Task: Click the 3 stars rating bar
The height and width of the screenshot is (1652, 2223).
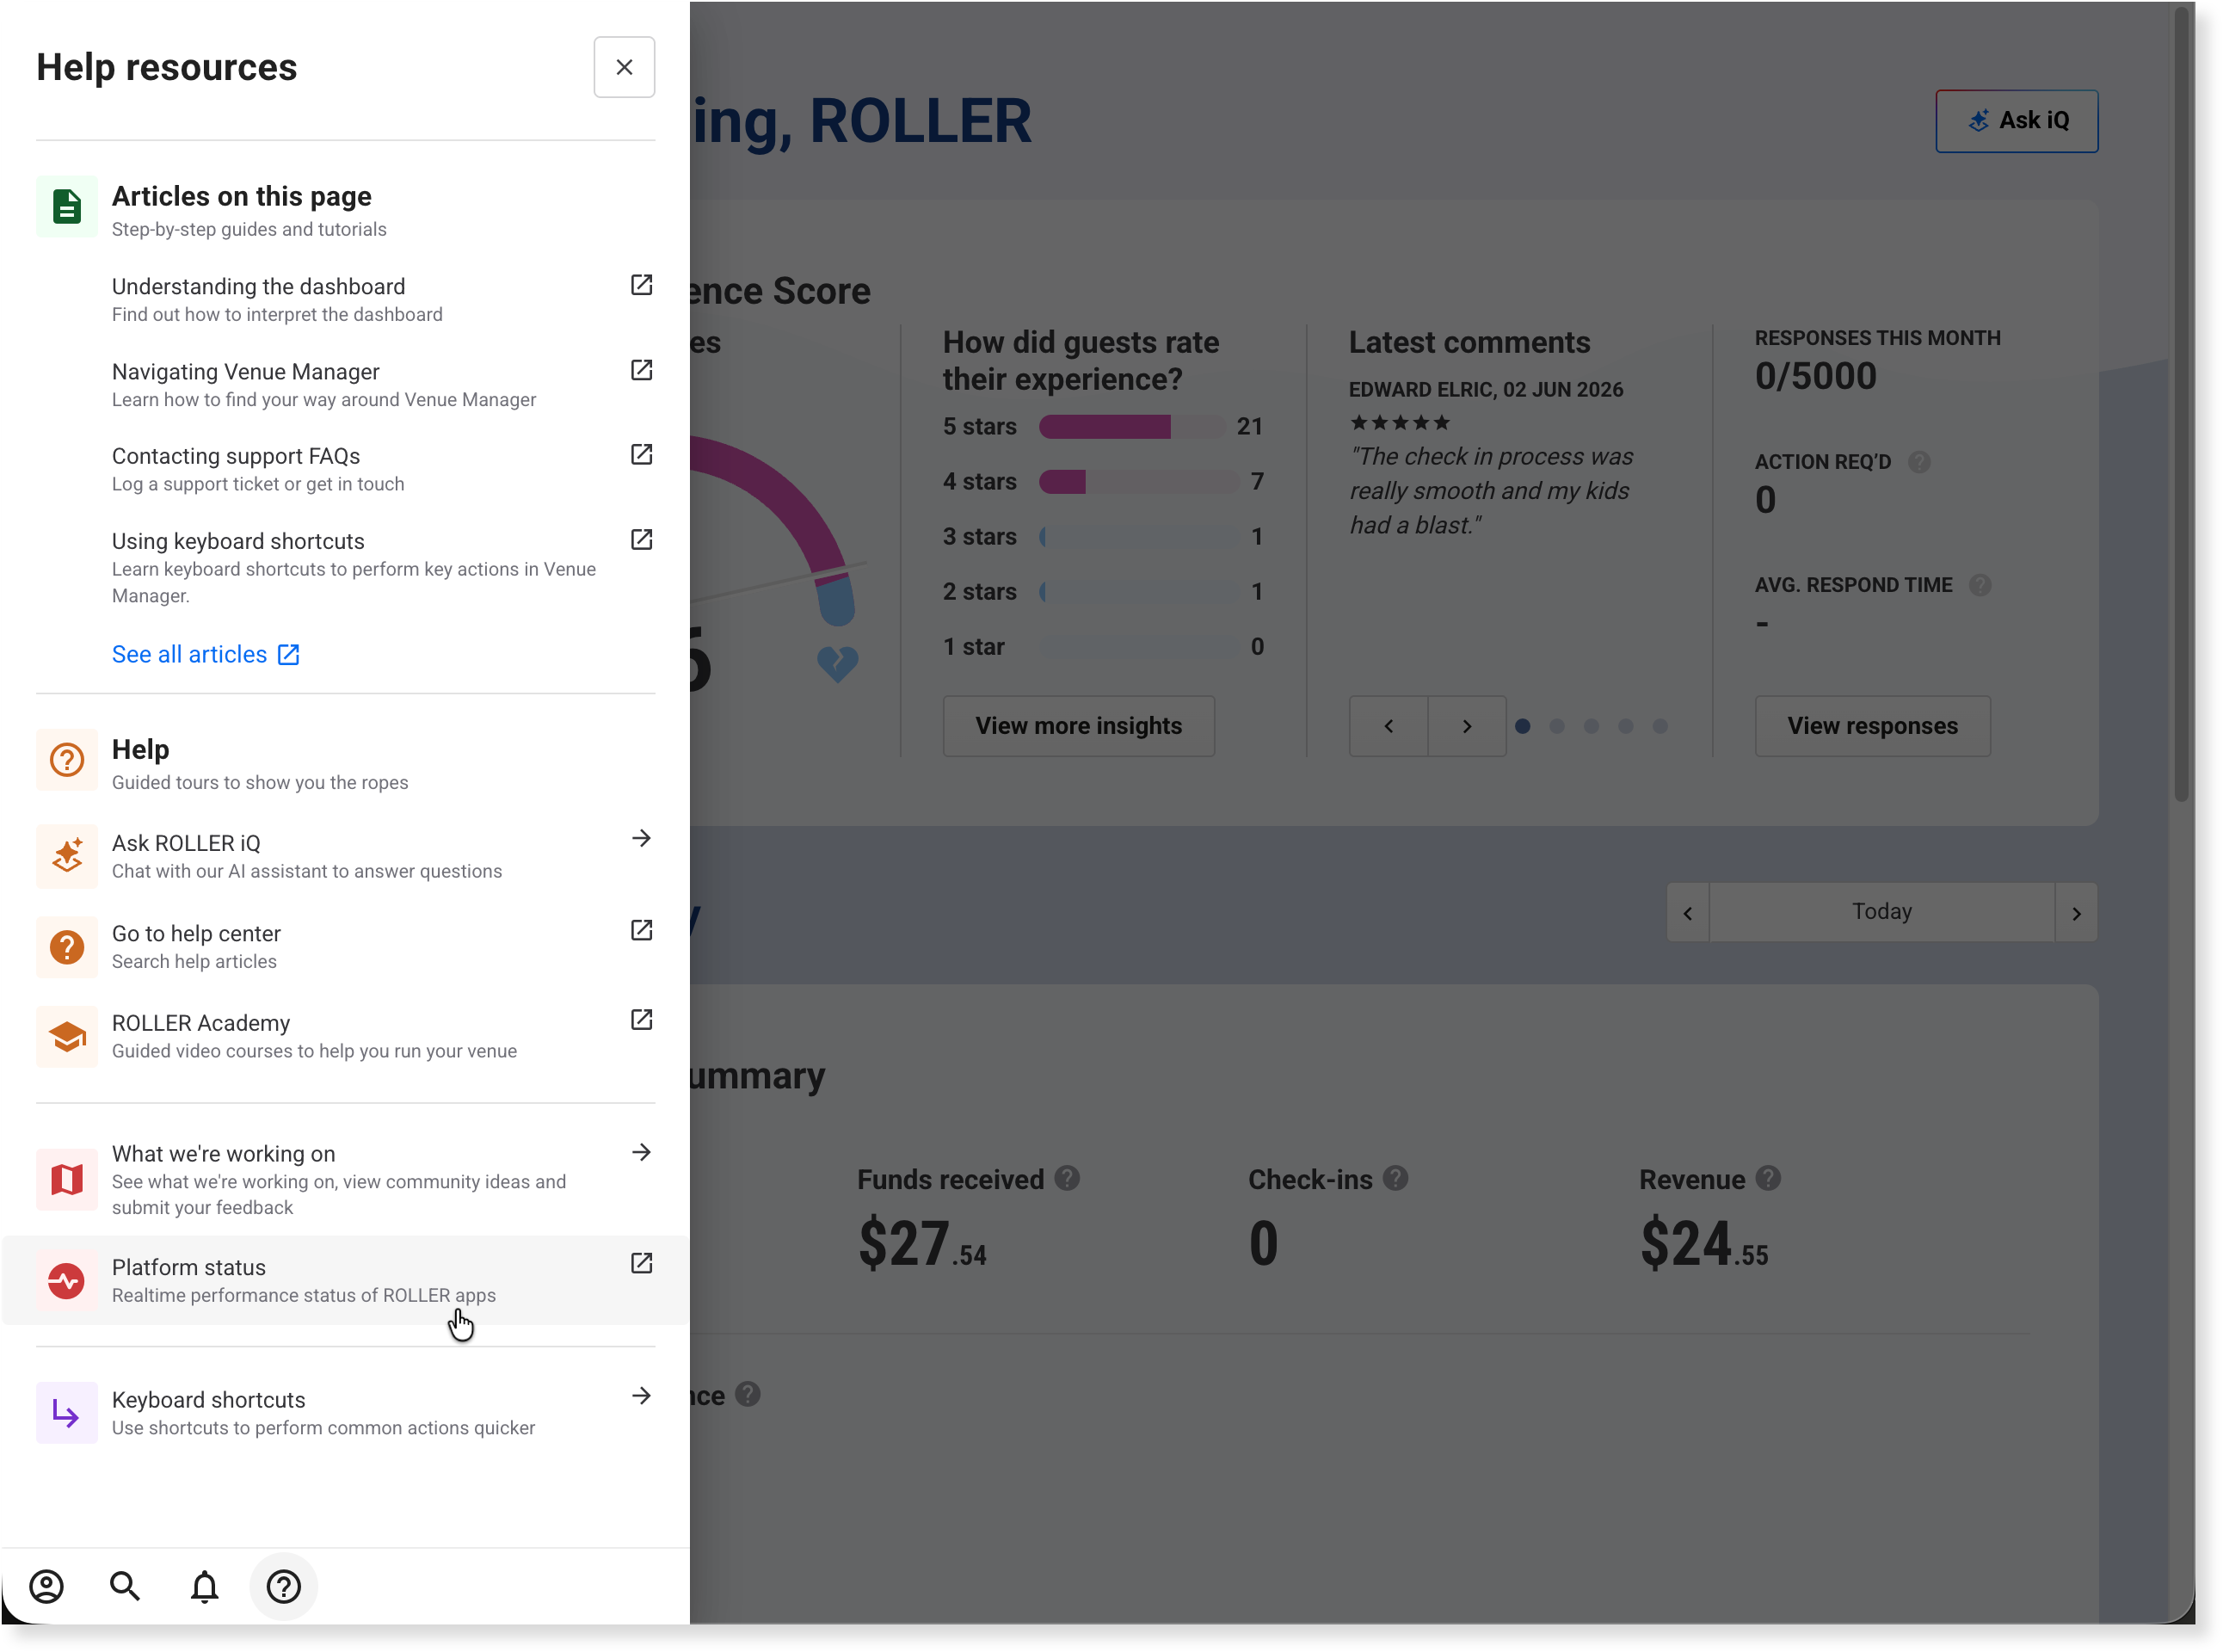Action: [x=1139, y=537]
